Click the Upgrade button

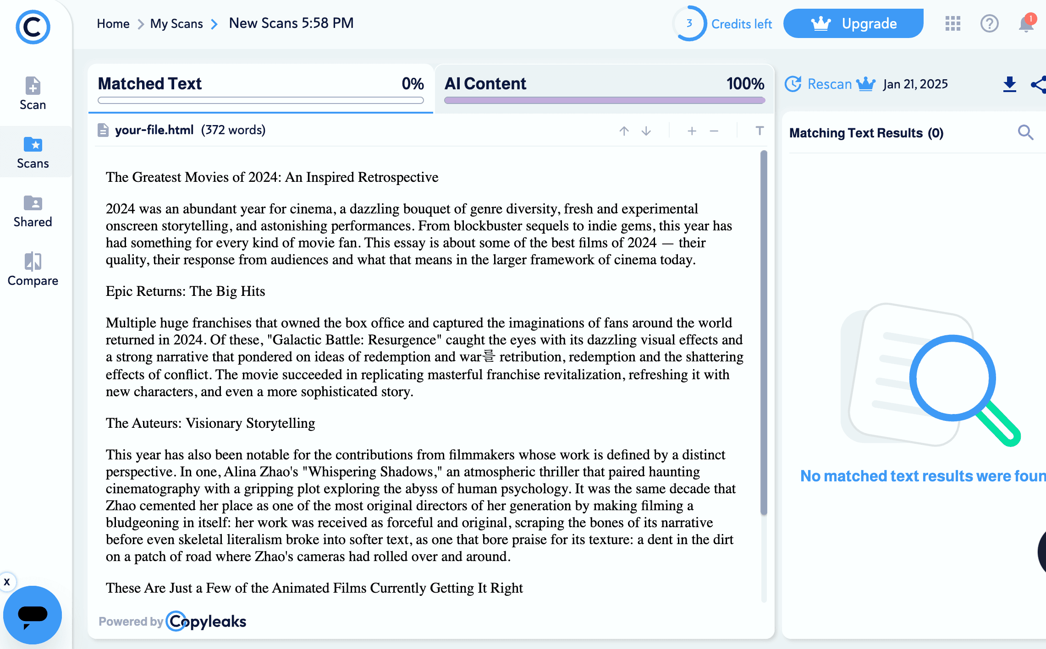pos(853,24)
